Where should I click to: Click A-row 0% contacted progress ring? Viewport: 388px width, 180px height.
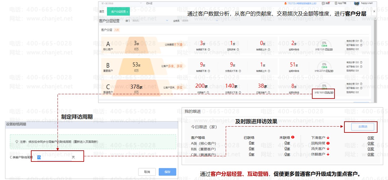coord(324,43)
